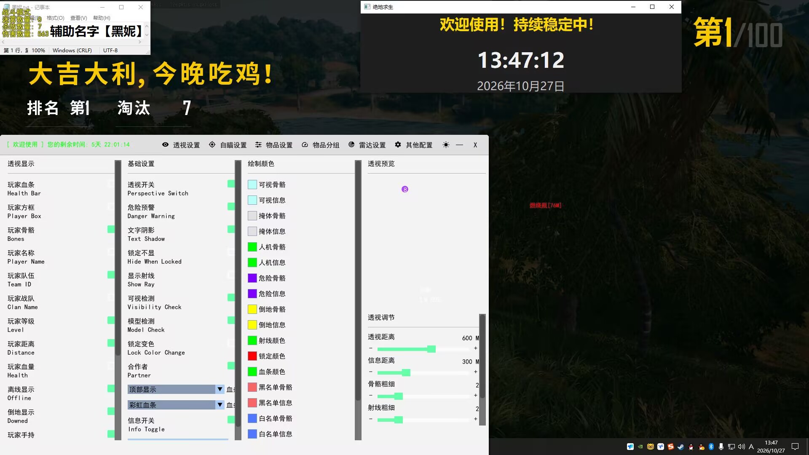The width and height of the screenshot is (809, 455).
Task: Toggle 透视开关 Perspective Switch
Action: tap(231, 184)
